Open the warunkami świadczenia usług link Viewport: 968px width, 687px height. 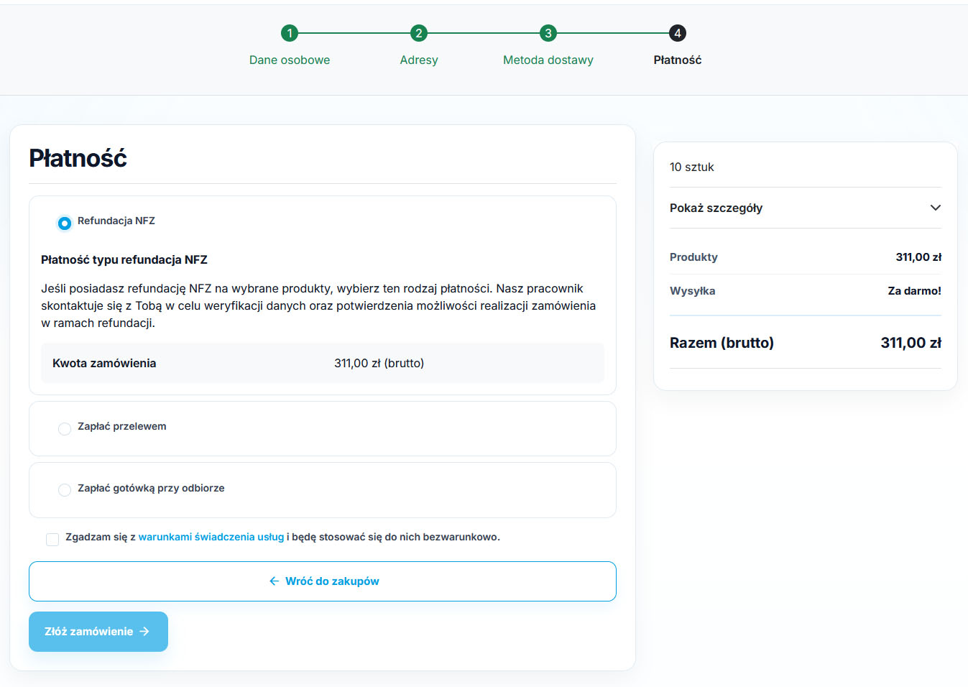pyautogui.click(x=211, y=537)
